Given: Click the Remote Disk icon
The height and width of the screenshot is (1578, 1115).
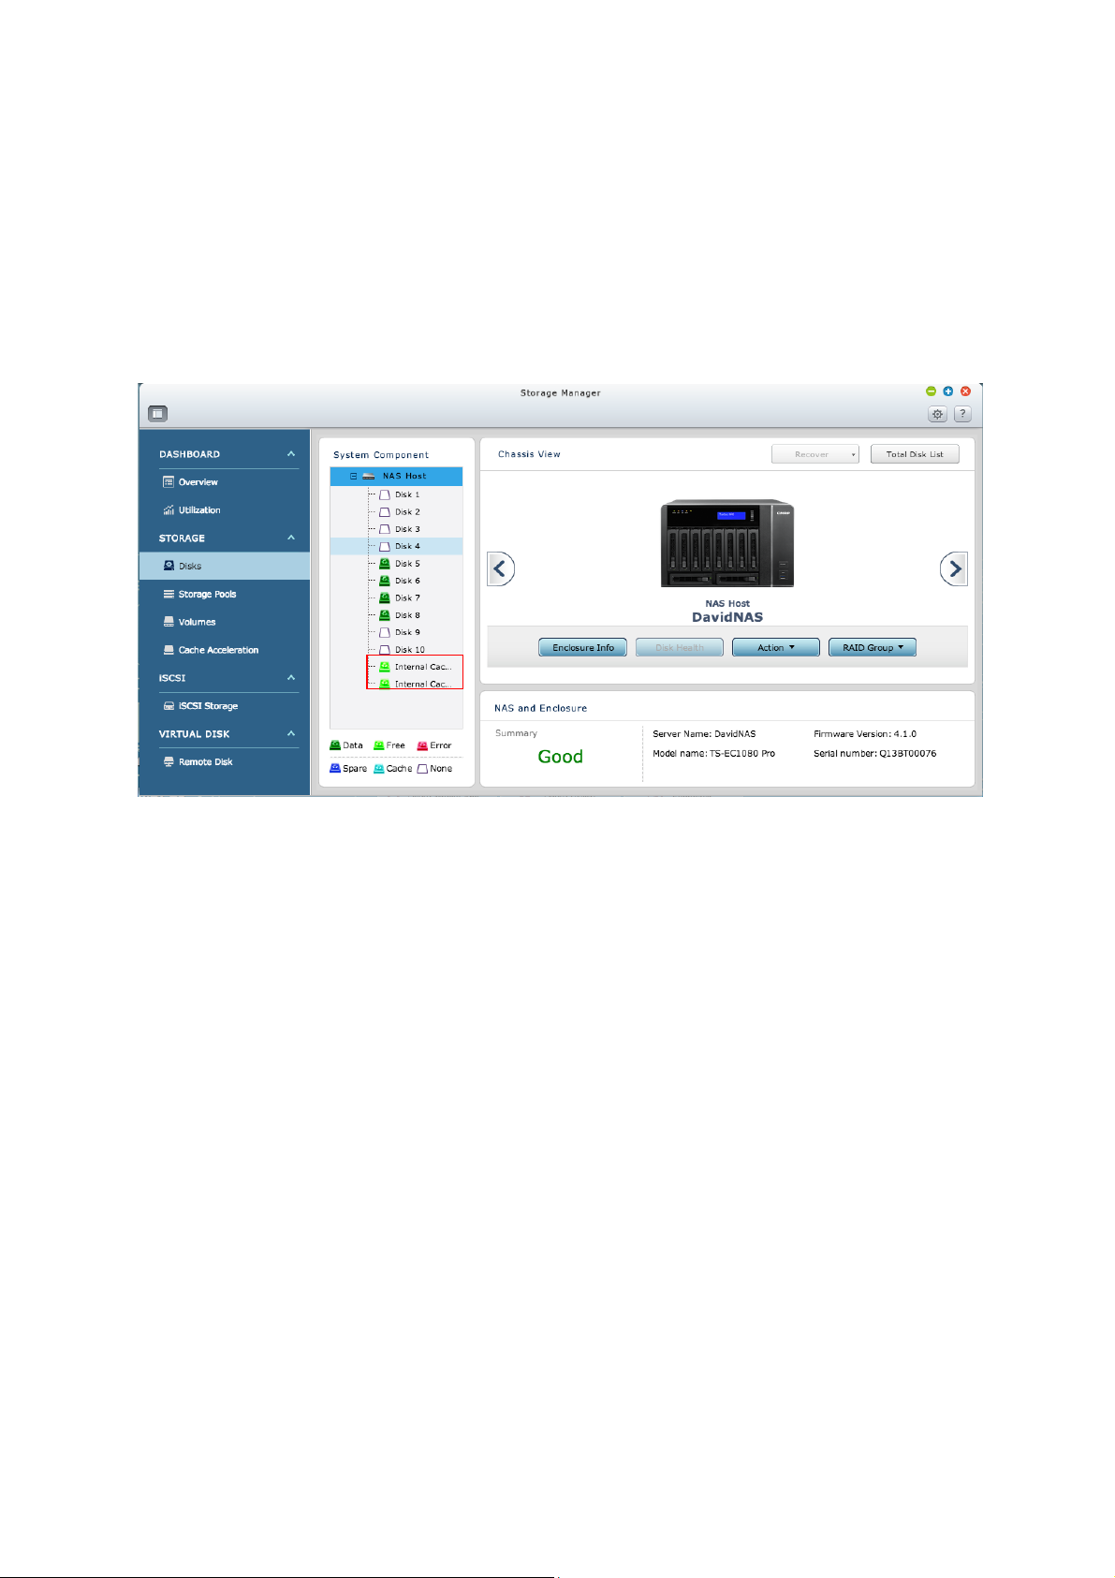Looking at the screenshot, I should 169,761.
